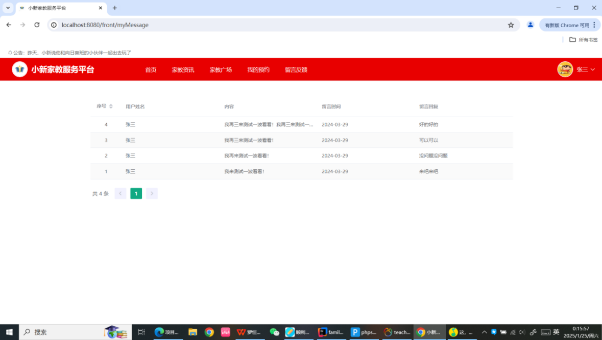The height and width of the screenshot is (340, 602).
Task: Open user avatar picture for 张三
Action: (x=565, y=69)
